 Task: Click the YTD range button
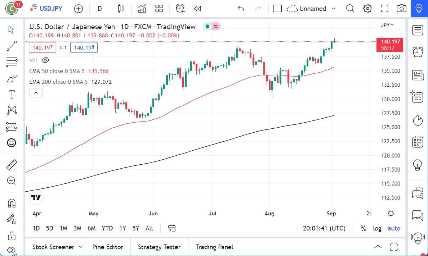(107, 228)
